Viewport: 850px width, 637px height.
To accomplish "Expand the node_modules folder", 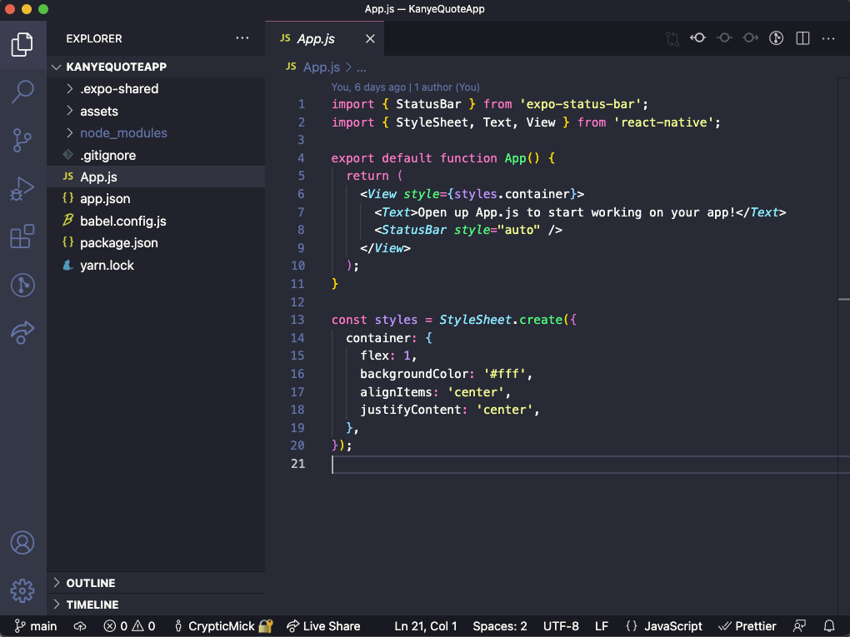I will [156, 132].
